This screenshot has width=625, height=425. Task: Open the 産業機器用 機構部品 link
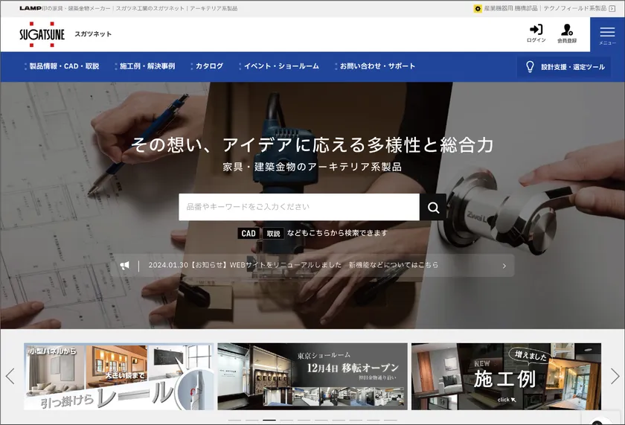510,8
